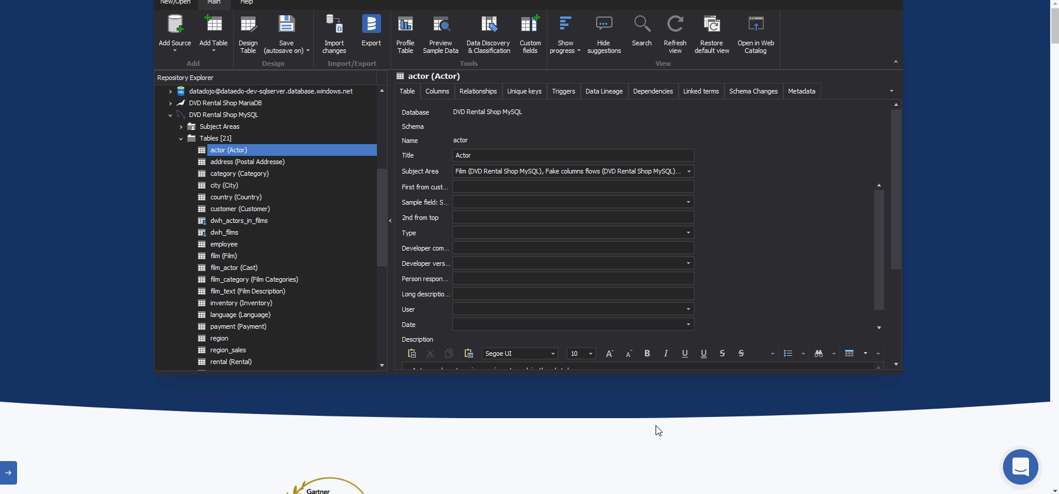Click the Refresh view icon
The width and height of the screenshot is (1059, 494).
[675, 25]
